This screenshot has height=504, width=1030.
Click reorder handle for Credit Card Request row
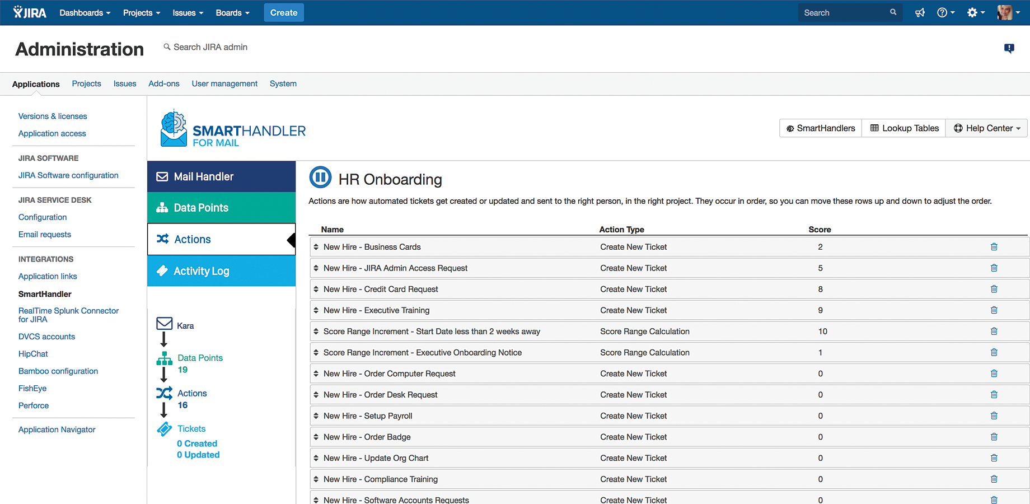316,289
